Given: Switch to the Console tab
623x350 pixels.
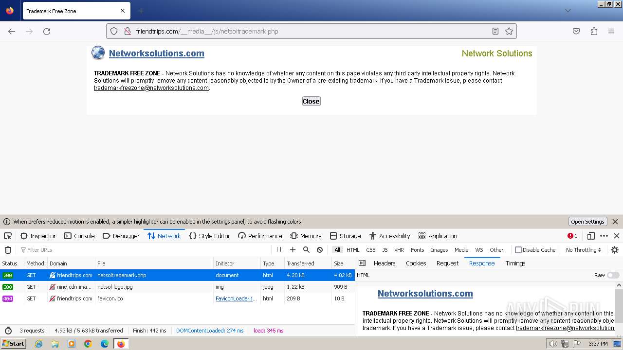Looking at the screenshot, I should pyautogui.click(x=79, y=236).
